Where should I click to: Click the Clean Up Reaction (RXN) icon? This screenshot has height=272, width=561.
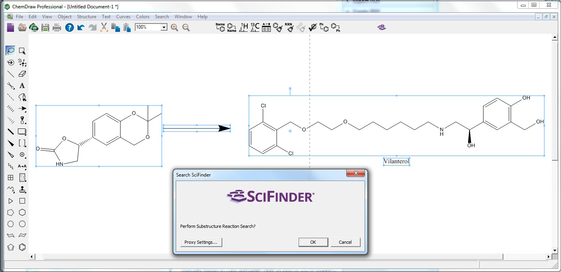click(x=289, y=27)
